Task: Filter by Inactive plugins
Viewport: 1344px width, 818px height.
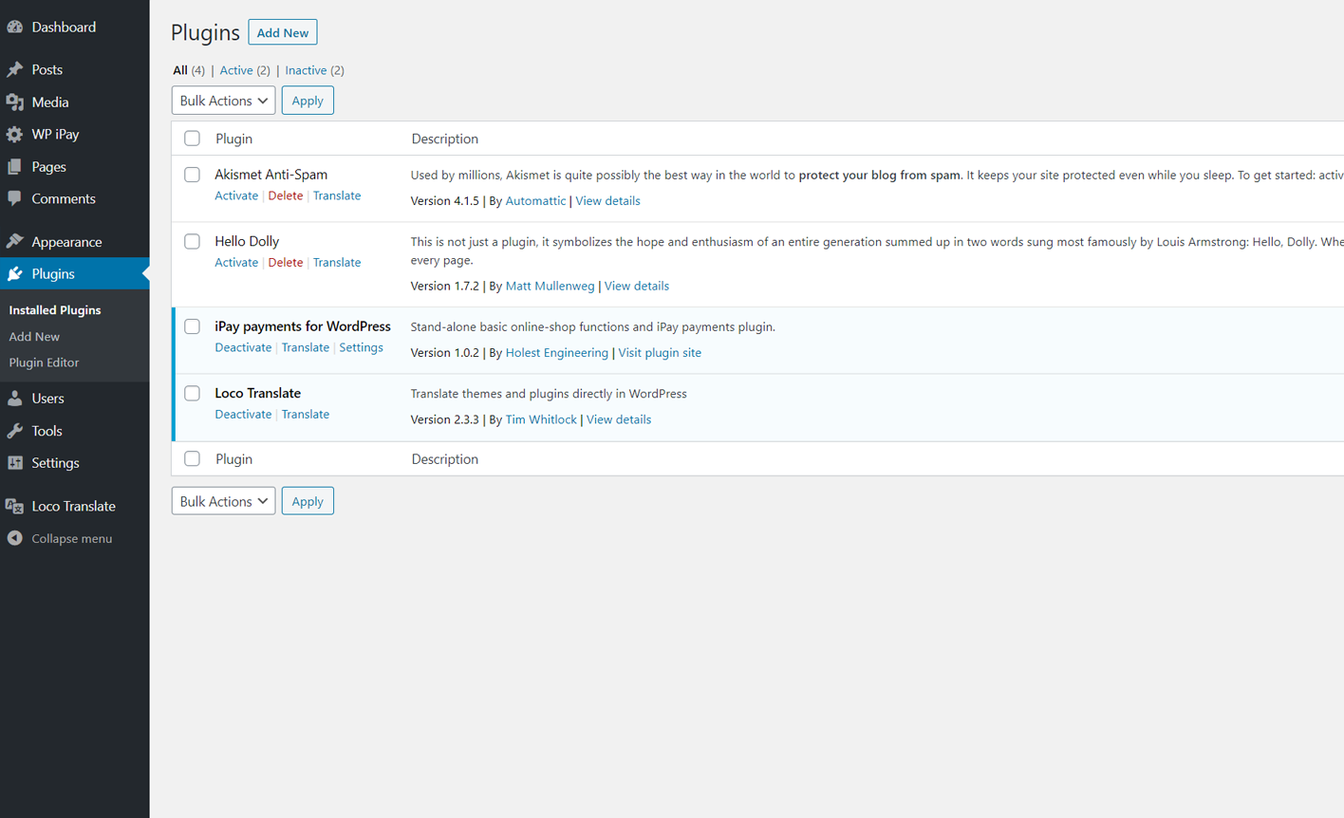Action: pos(306,70)
